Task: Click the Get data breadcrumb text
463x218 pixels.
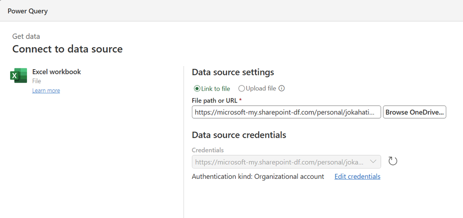Action: [x=26, y=36]
